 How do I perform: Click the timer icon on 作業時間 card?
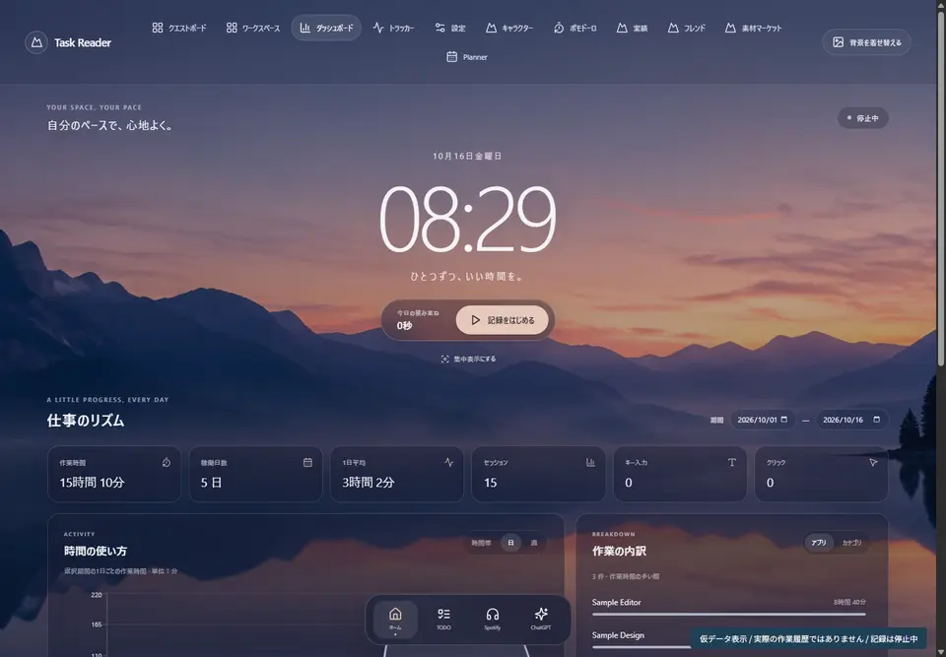pos(167,462)
